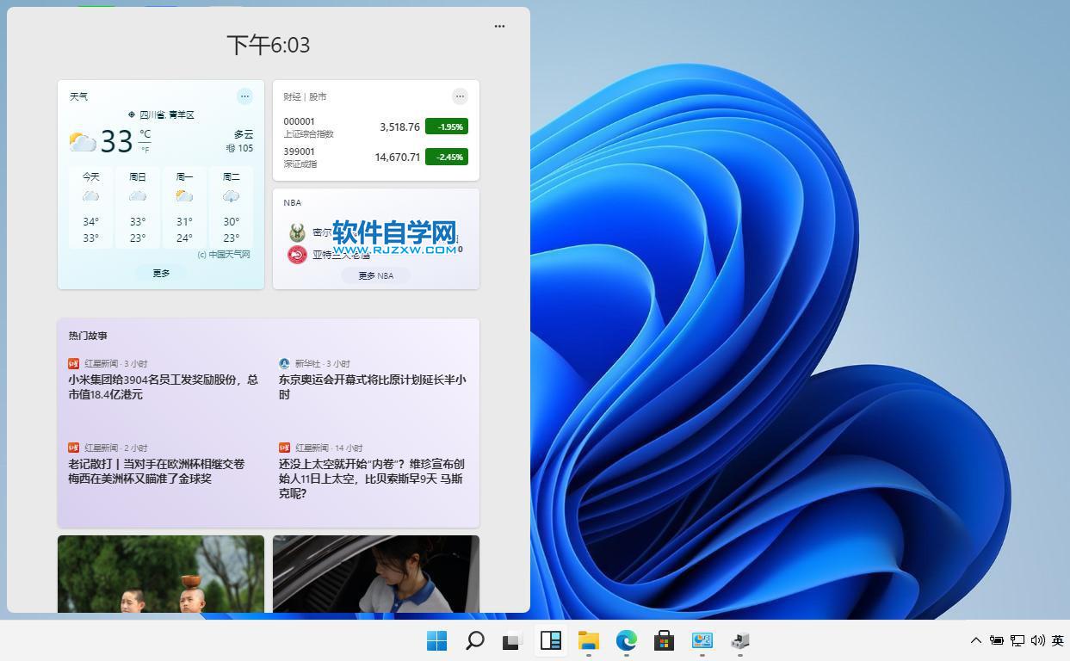
Task: Expand hidden system tray icons chevron
Action: pyautogui.click(x=976, y=640)
